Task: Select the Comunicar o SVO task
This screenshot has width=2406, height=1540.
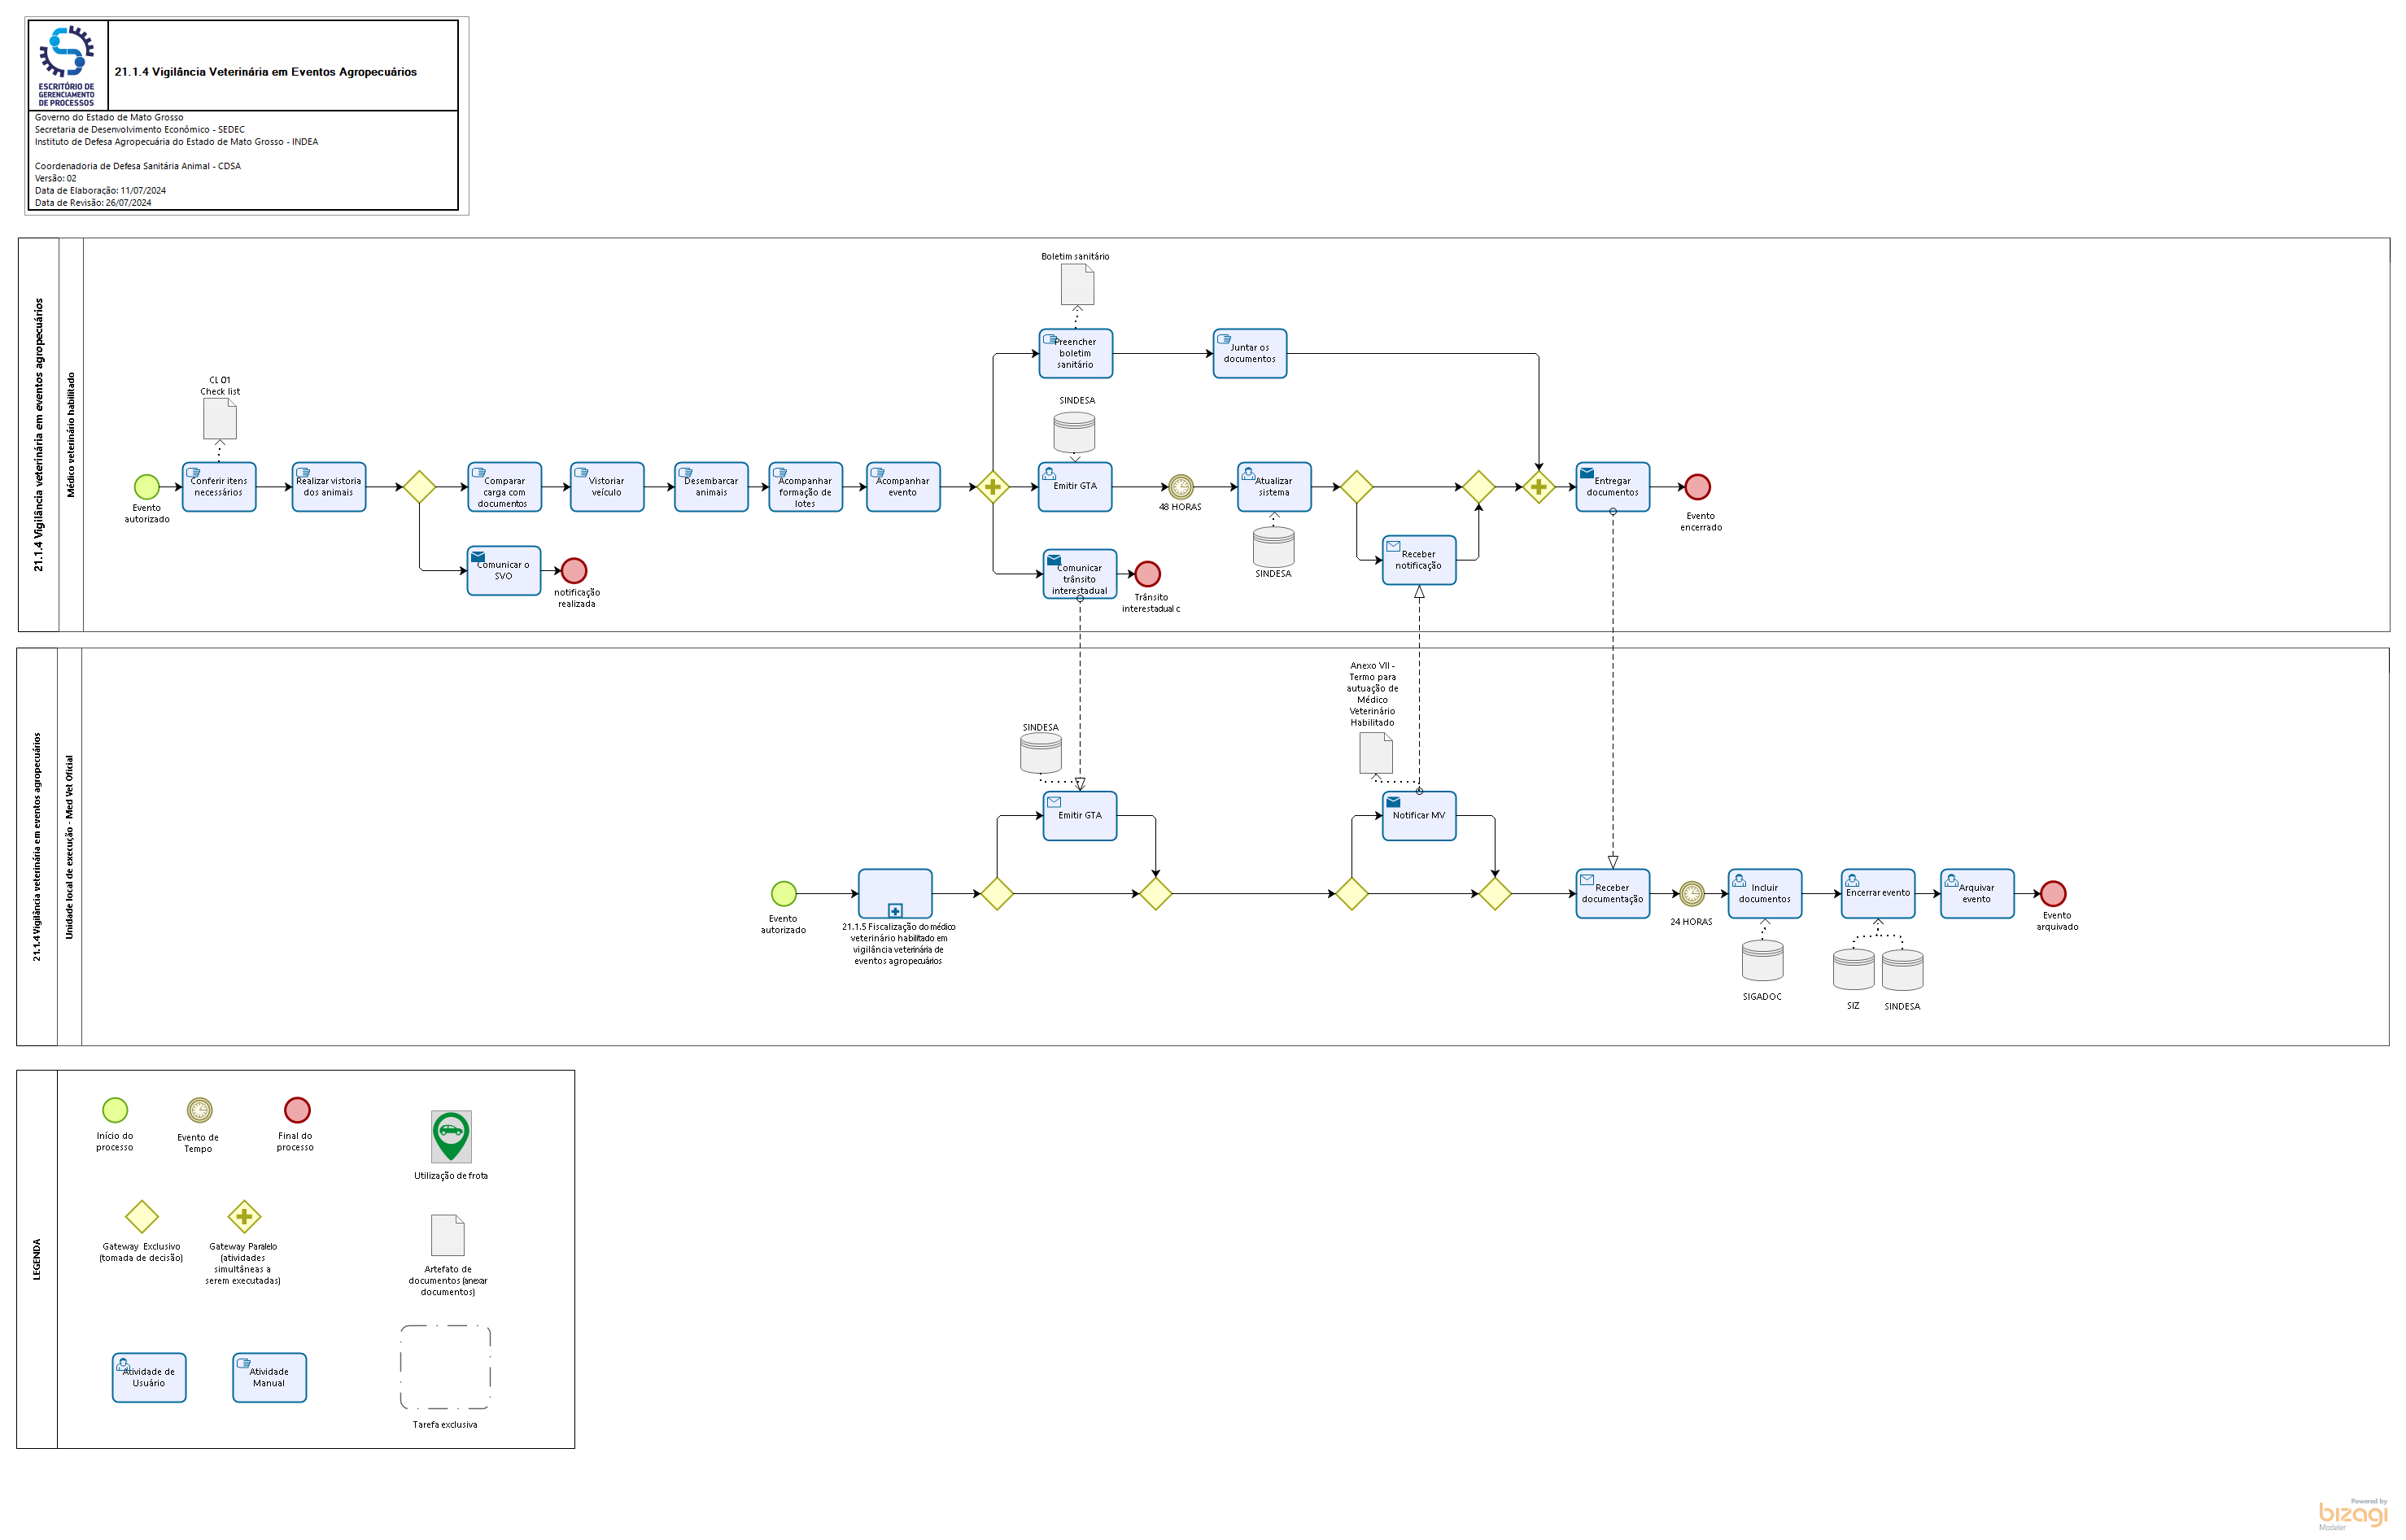Action: click(x=504, y=571)
